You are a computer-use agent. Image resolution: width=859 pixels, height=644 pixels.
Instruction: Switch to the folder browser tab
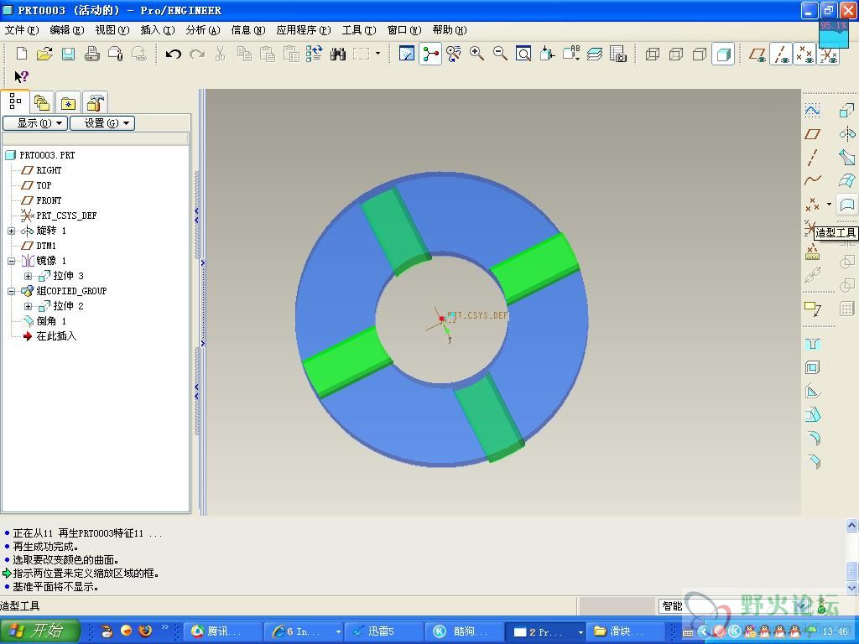coord(42,102)
